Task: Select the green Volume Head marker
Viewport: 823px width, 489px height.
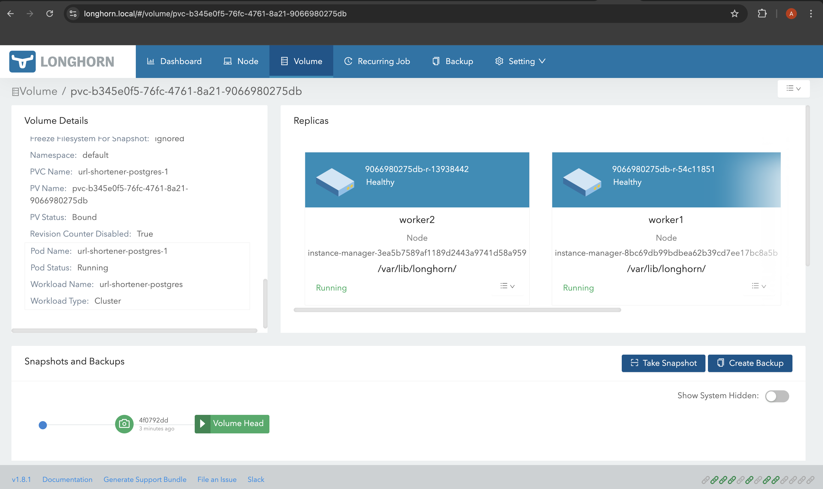Action: 232,424
